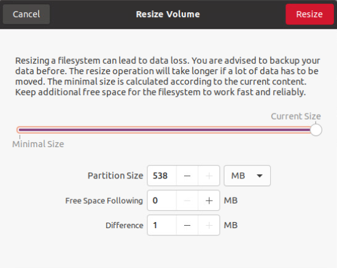Viewport: 337px width, 268px height.
Task: Increase Difference with the plus button
Action: click(209, 225)
